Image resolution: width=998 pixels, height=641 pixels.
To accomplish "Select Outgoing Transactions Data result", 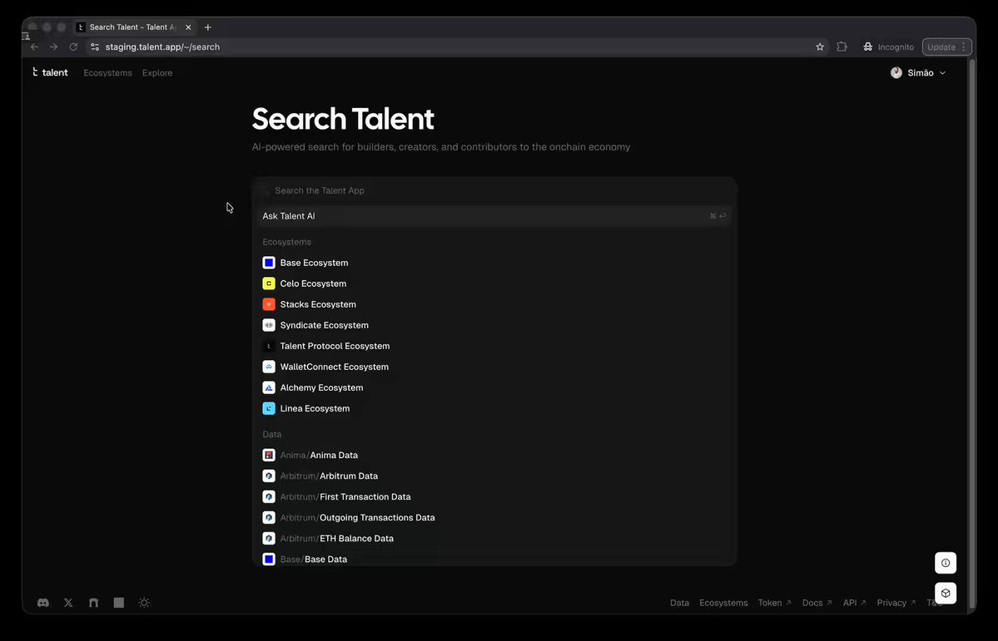I will pyautogui.click(x=494, y=518).
